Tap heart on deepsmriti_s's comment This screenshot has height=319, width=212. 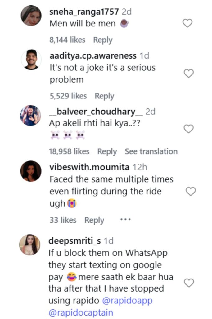coord(189,283)
